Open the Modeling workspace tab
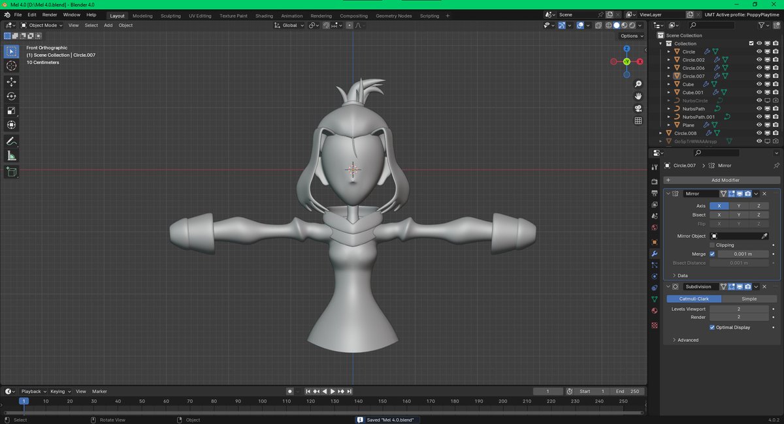The image size is (784, 424). (x=142, y=15)
